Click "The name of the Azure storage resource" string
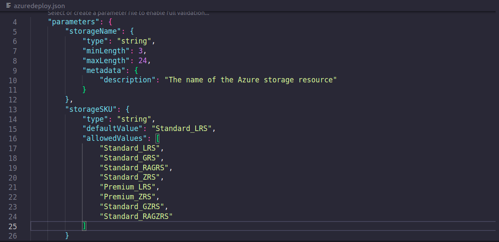Viewport: 499px width, 242px height. (250, 80)
